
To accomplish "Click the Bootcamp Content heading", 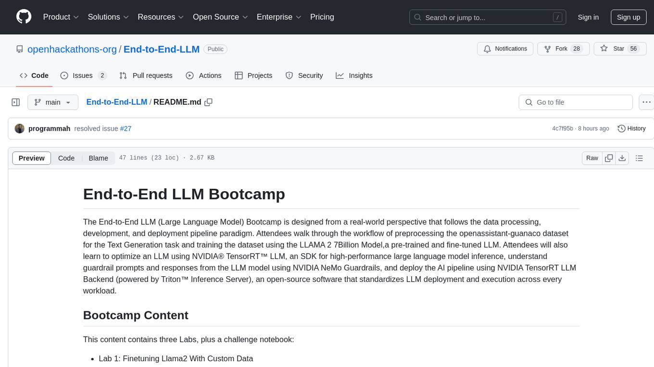I will 136,315.
